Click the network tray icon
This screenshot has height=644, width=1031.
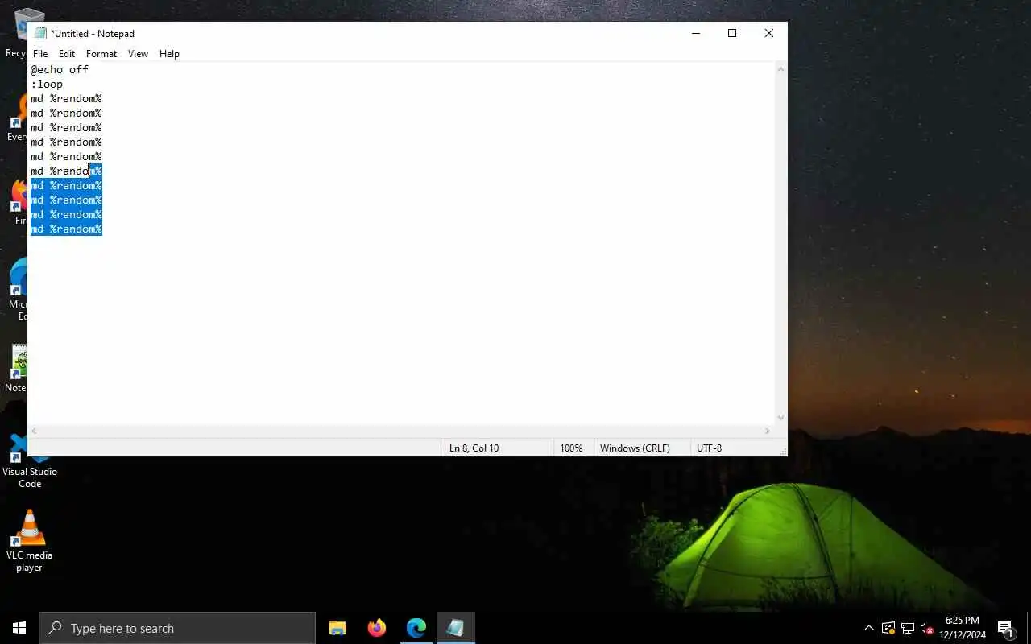(908, 628)
